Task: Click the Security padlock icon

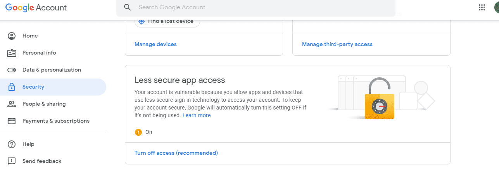Action: pyautogui.click(x=12, y=87)
